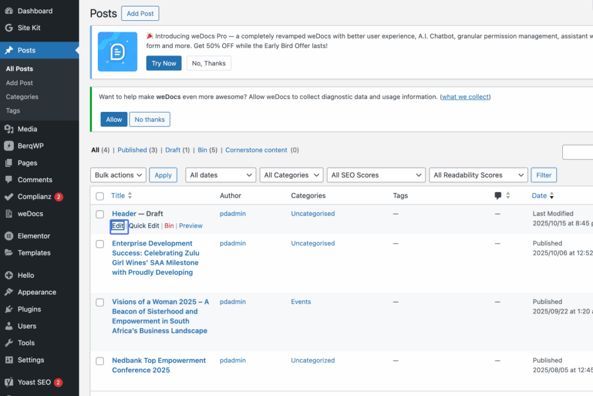Open the Header draft post title
Viewport: 593px width, 396px height.
point(124,213)
